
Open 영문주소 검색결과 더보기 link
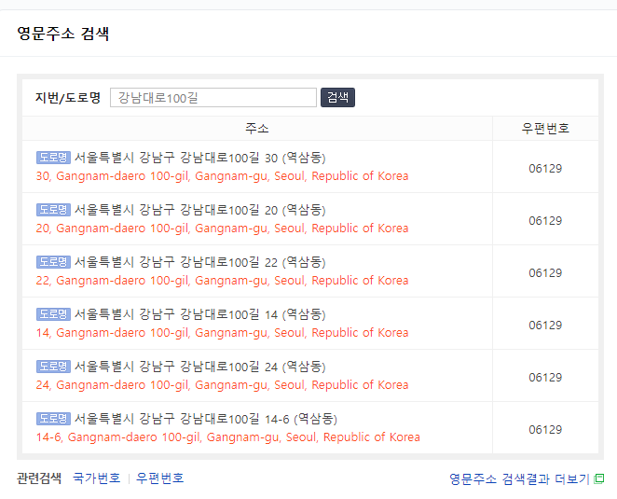[x=519, y=478]
